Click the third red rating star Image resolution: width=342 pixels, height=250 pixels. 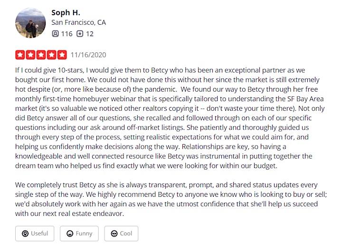[x=41, y=55]
